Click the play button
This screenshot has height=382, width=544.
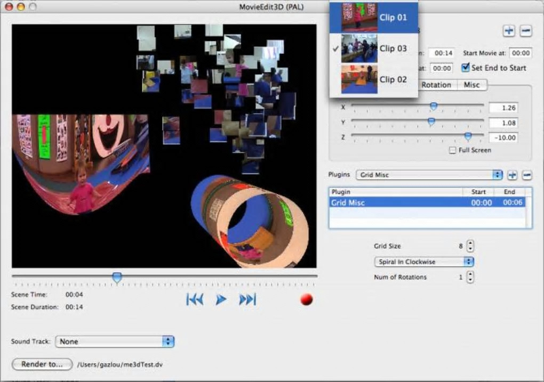click(x=221, y=300)
